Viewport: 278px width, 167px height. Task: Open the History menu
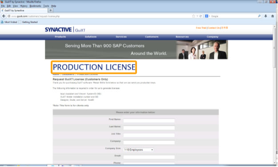tap(24, 6)
